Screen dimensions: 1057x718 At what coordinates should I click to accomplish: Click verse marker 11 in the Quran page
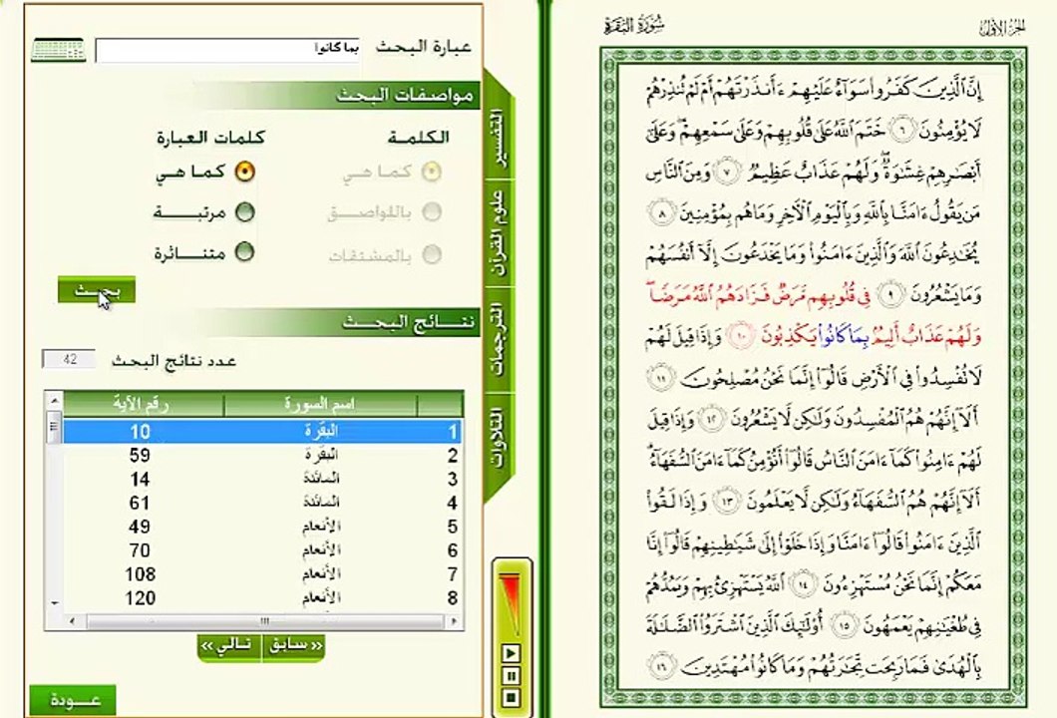click(x=662, y=378)
